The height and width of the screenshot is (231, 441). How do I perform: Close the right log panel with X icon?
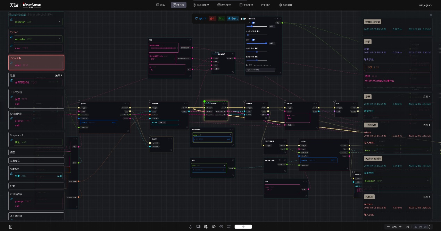point(431,15)
